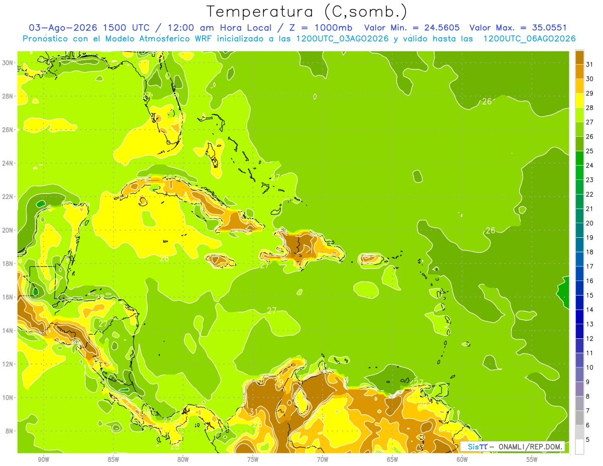Image resolution: width=603 pixels, height=466 pixels.
Task: Click the dark brown swatch above 31 on color bar
Action: click(x=579, y=57)
